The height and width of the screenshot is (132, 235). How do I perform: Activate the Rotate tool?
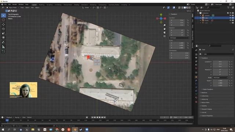3,29
